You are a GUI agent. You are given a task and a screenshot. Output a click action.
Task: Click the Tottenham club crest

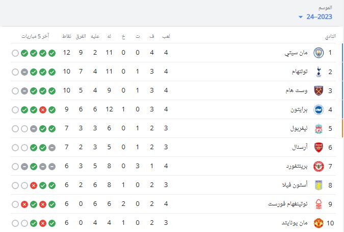(319, 72)
